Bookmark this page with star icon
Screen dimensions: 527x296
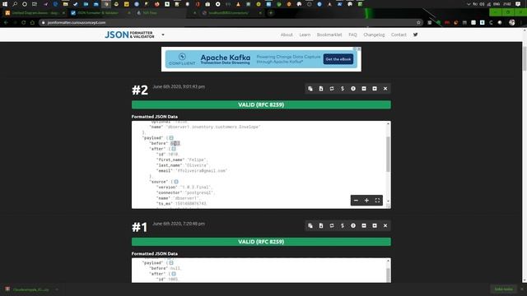pos(418,22)
